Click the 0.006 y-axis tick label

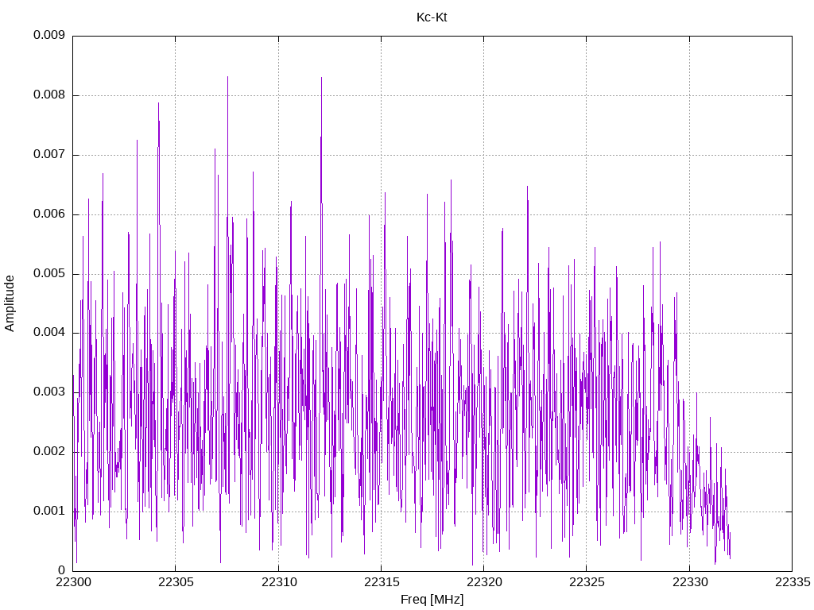point(49,214)
